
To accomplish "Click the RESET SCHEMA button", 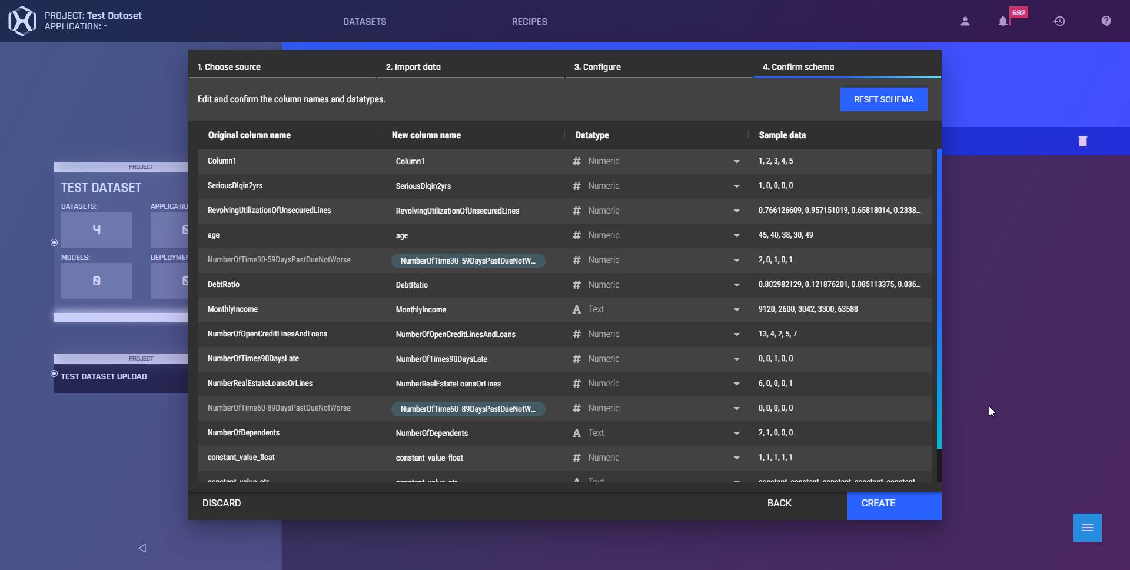I will (883, 99).
